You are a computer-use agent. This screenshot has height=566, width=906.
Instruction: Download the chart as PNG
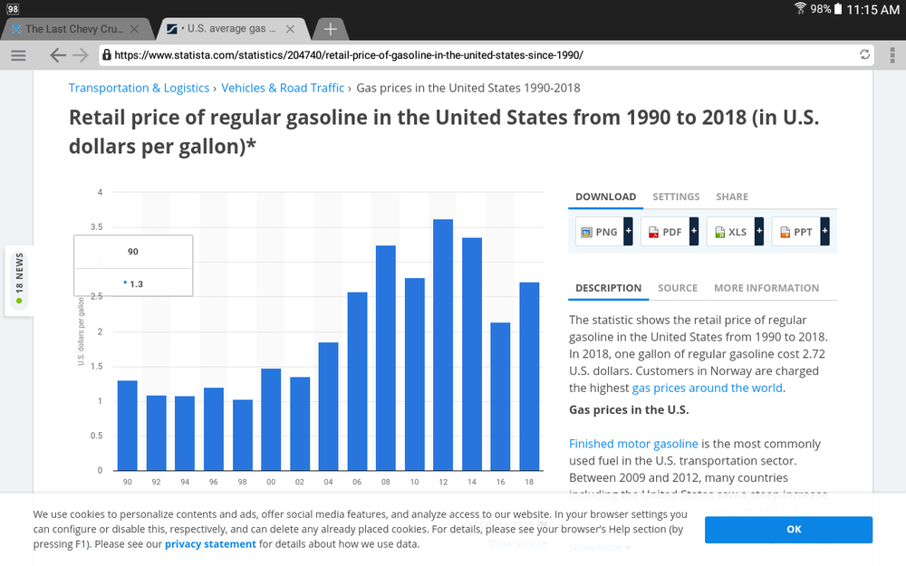[599, 232]
